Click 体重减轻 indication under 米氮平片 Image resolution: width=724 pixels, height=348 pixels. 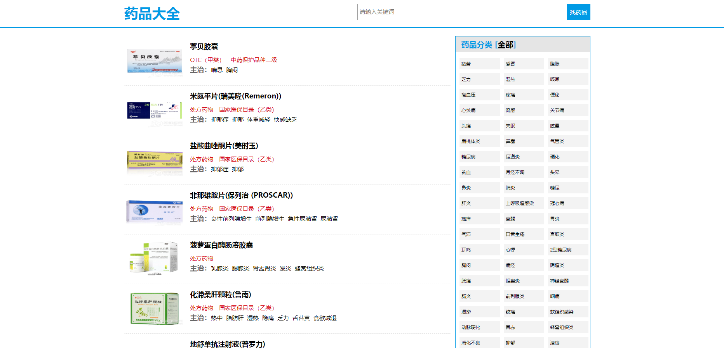click(x=259, y=120)
